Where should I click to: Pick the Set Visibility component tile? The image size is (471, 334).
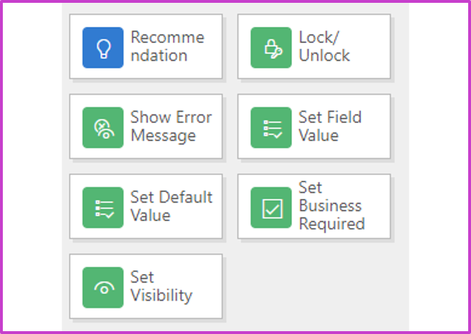(146, 287)
